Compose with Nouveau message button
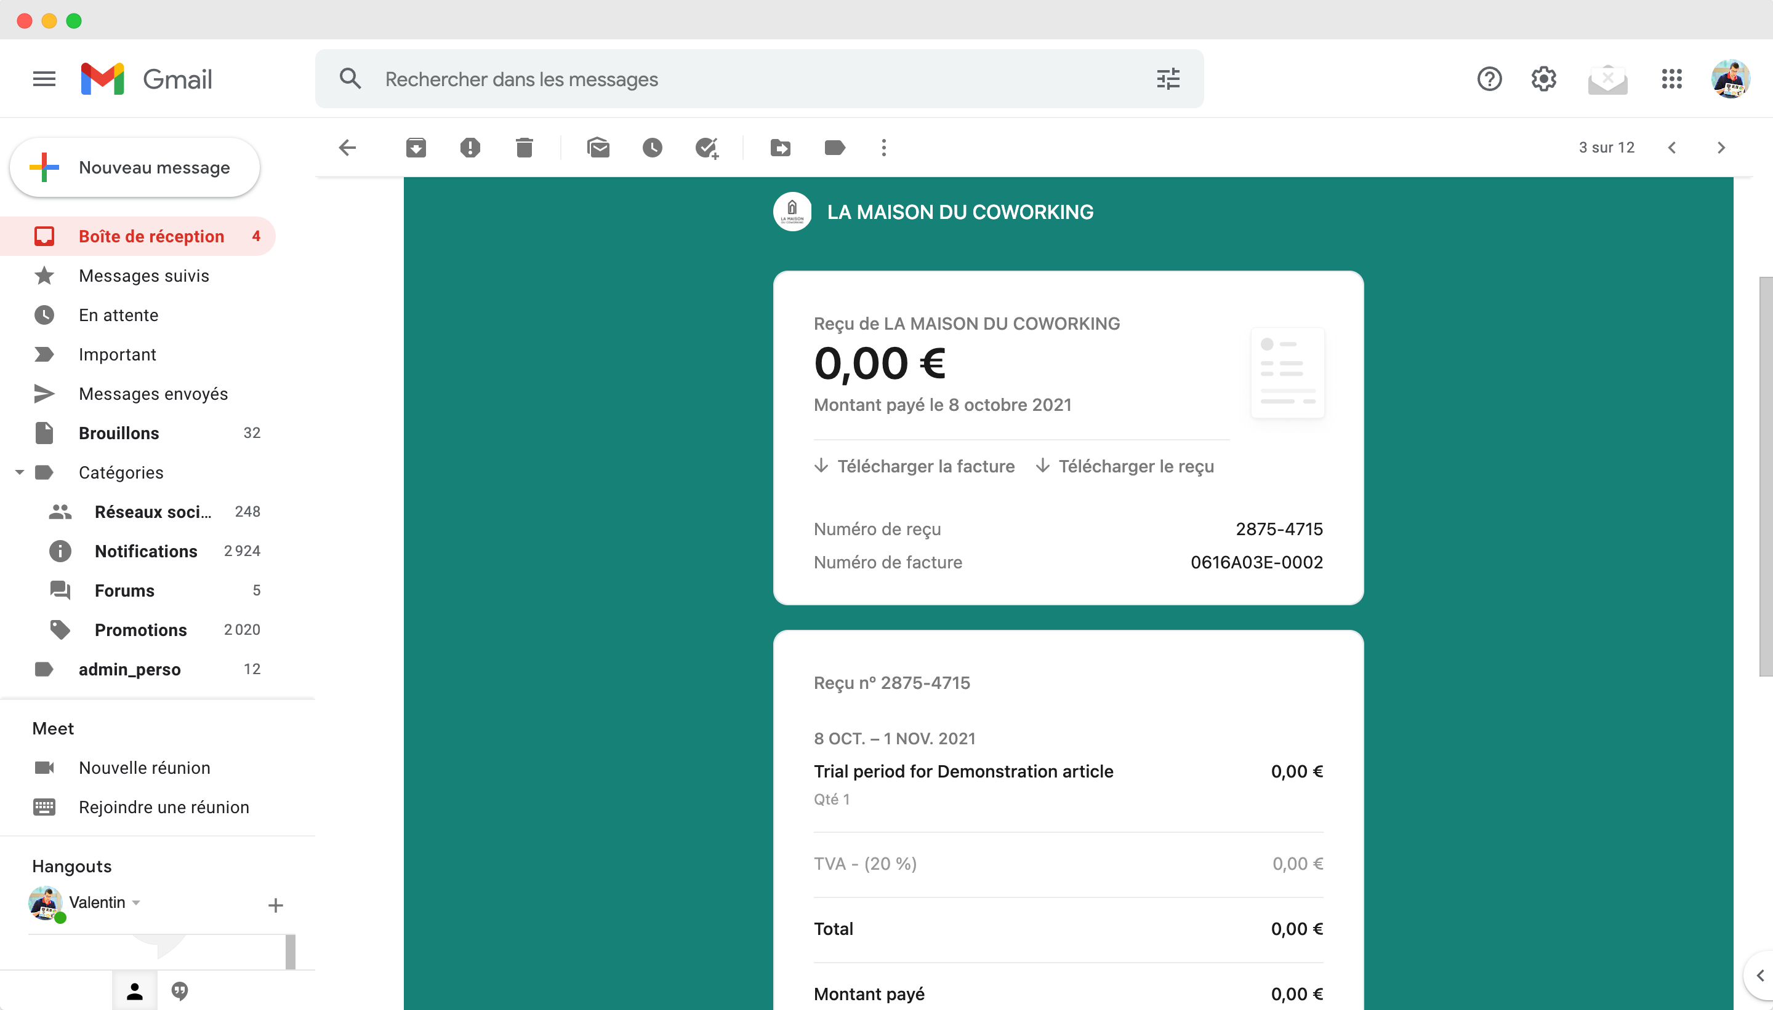 [x=135, y=167]
